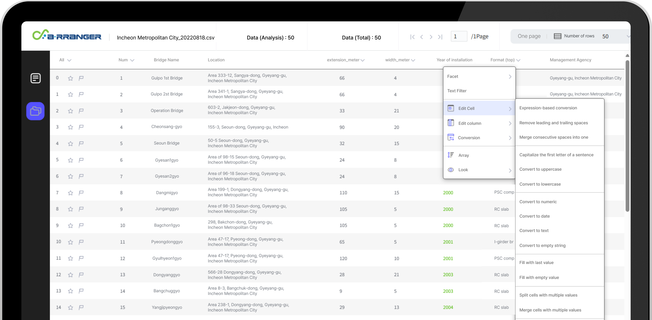Screen dimensions: 652x320
Task: Star the Gulpo 1st Bridge row
Action: [x=71, y=78]
